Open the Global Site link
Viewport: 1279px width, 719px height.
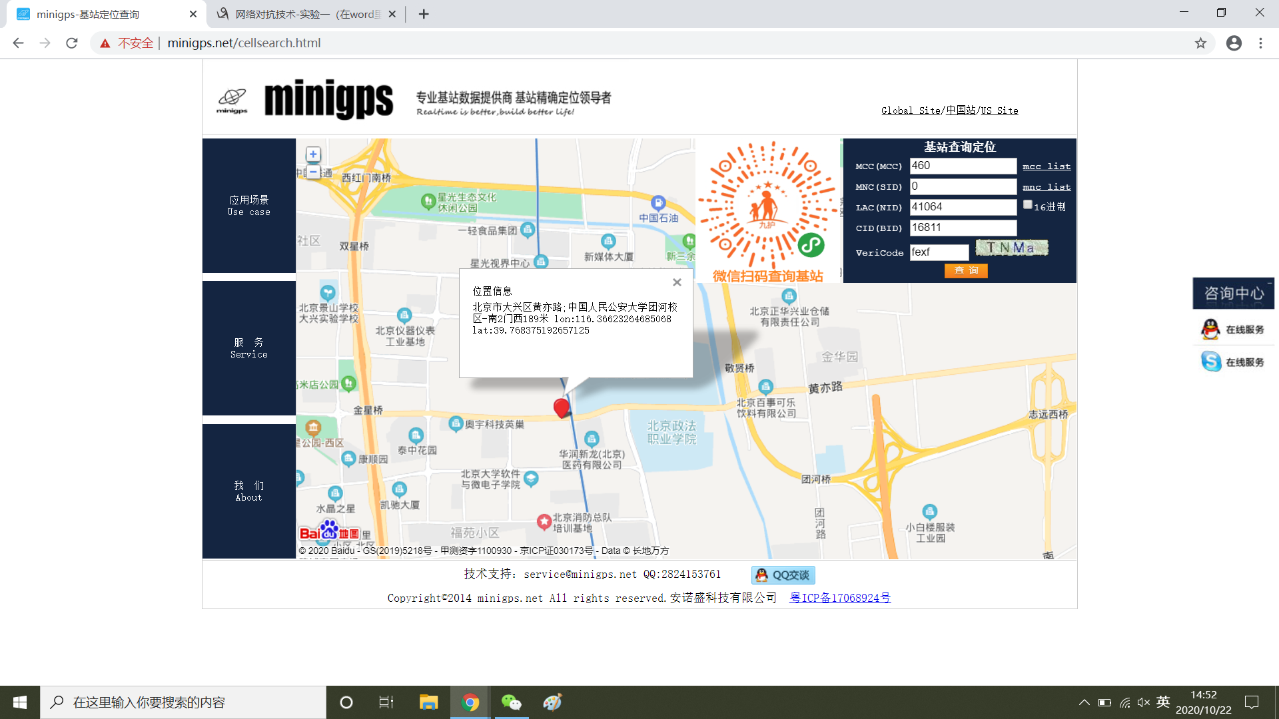[910, 111]
